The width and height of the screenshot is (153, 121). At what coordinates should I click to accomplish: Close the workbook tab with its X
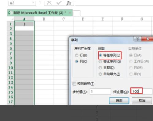pos(70,13)
